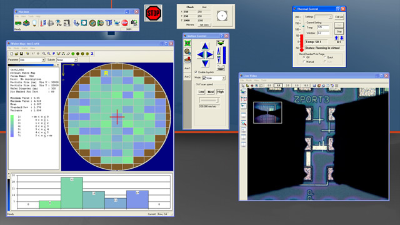Open the XYZ eye icon in Nucleus toolbar

coord(59,23)
